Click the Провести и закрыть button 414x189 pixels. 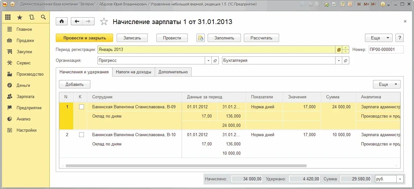(x=84, y=37)
